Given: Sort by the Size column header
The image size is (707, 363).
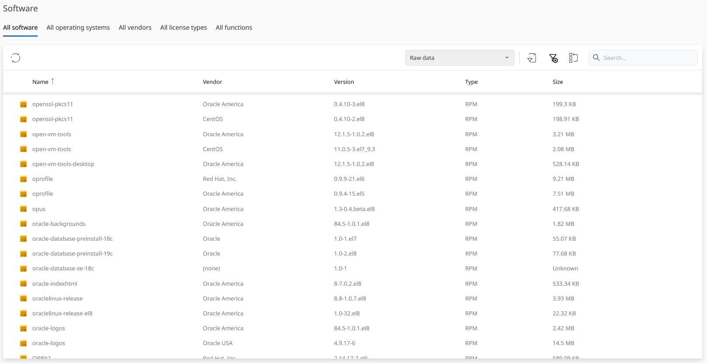Looking at the screenshot, I should pos(557,82).
